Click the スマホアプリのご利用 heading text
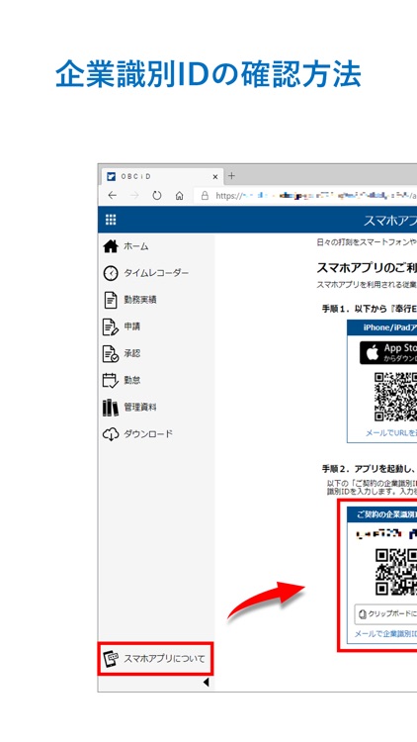Image resolution: width=417 pixels, height=742 pixels. coord(367,268)
